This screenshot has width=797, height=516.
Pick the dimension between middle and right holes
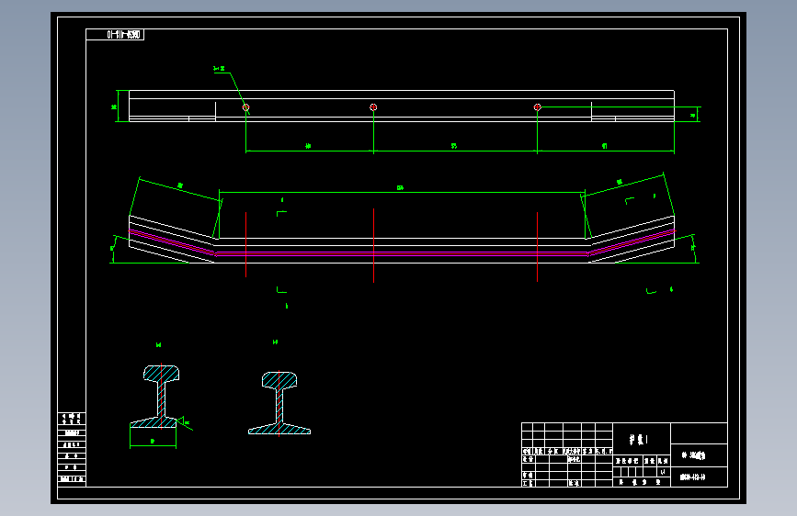click(x=454, y=146)
